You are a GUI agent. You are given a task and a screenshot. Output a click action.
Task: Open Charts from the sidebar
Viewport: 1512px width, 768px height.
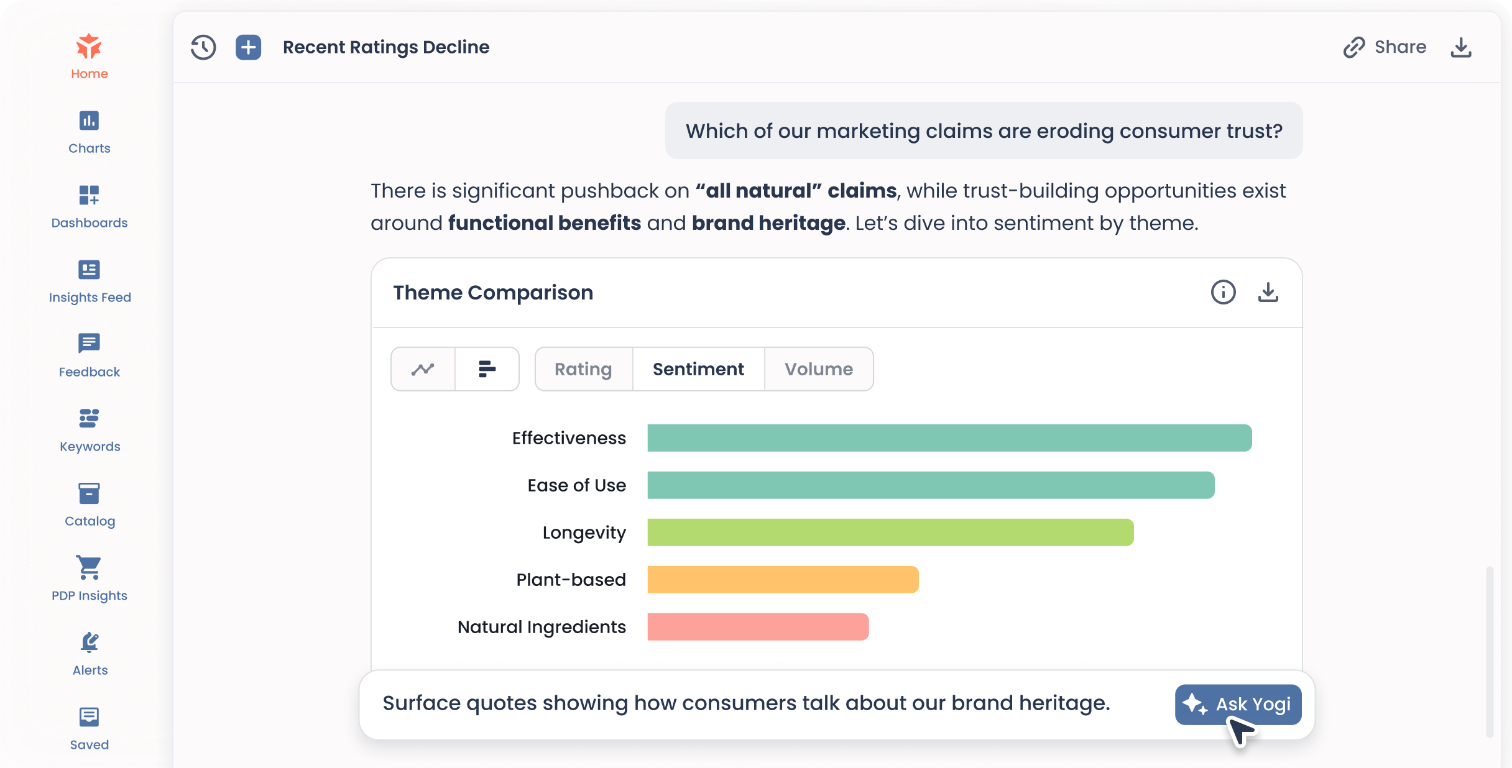coord(90,132)
